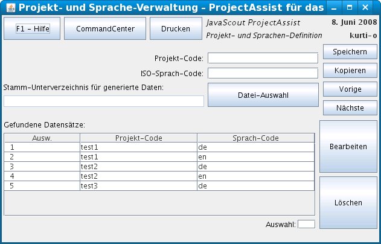Click the Java icon in title bar

pos(7,8)
